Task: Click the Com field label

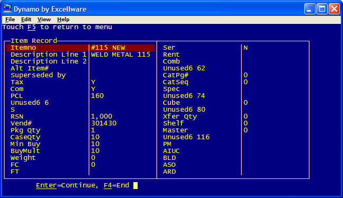Action: [17, 89]
